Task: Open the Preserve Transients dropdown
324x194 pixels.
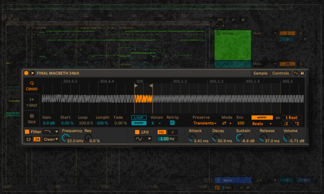Action: pyautogui.click(x=205, y=123)
